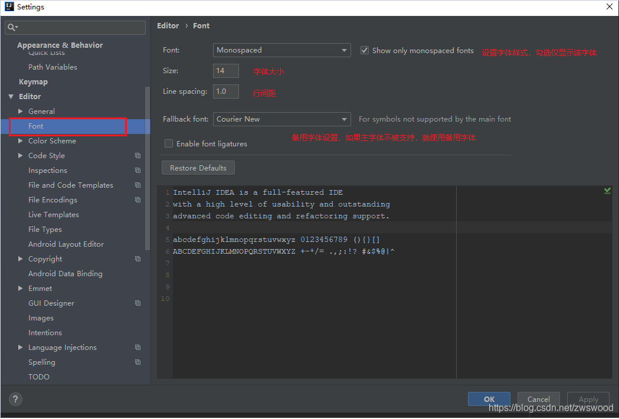Open Inspections settings page
619x419 pixels.
(x=47, y=171)
